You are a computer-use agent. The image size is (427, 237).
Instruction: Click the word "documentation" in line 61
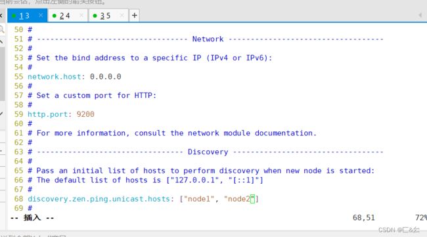[x=284, y=133]
